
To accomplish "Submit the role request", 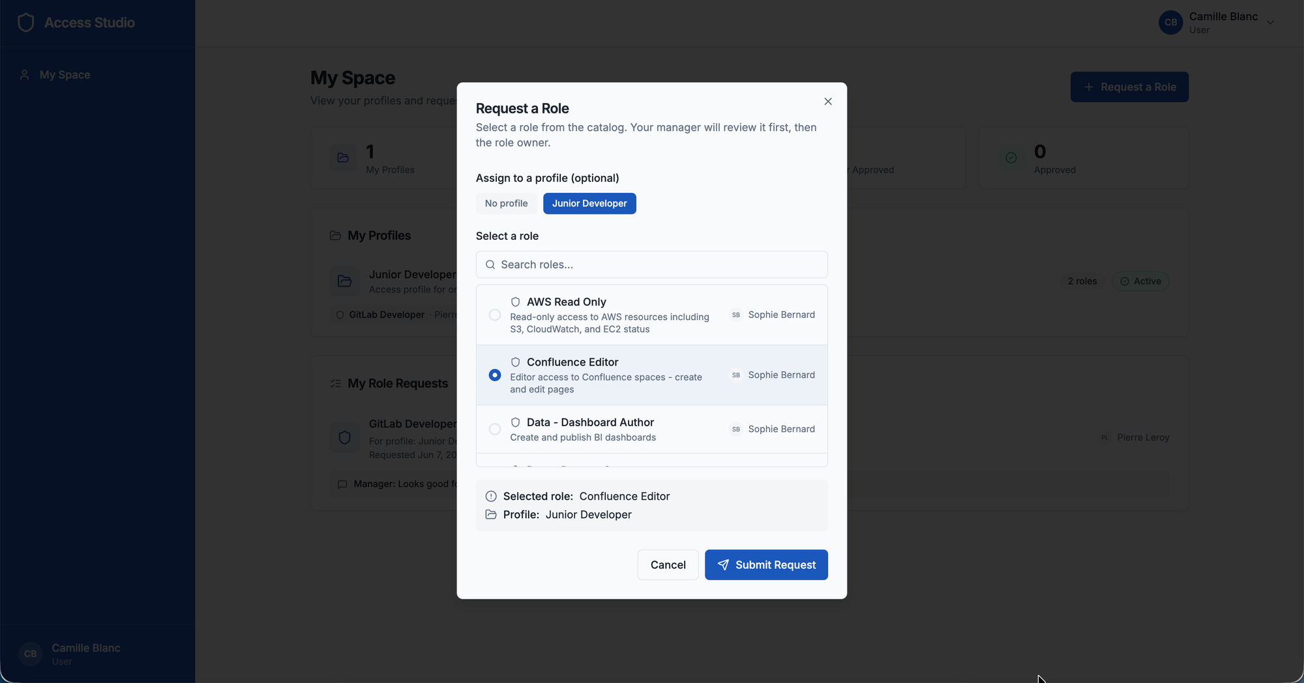I will 766,565.
